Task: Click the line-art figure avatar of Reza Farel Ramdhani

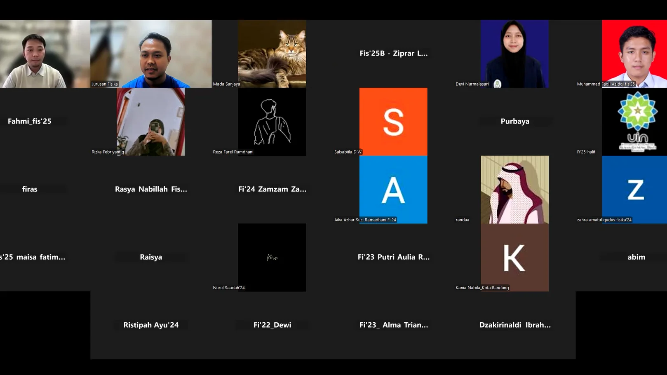Action: [272, 122]
